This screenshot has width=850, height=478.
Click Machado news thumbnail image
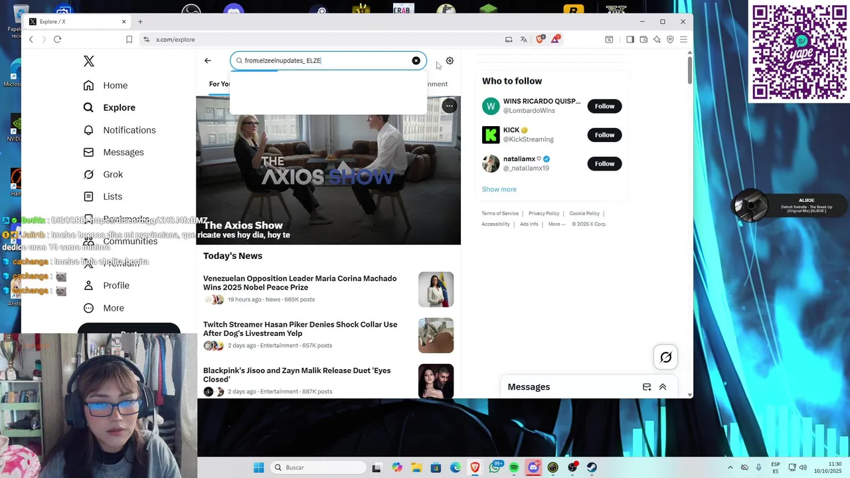click(436, 289)
